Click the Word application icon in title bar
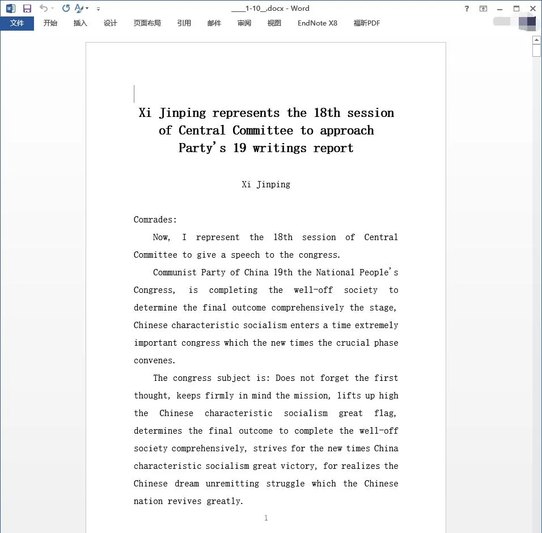 pos(11,9)
